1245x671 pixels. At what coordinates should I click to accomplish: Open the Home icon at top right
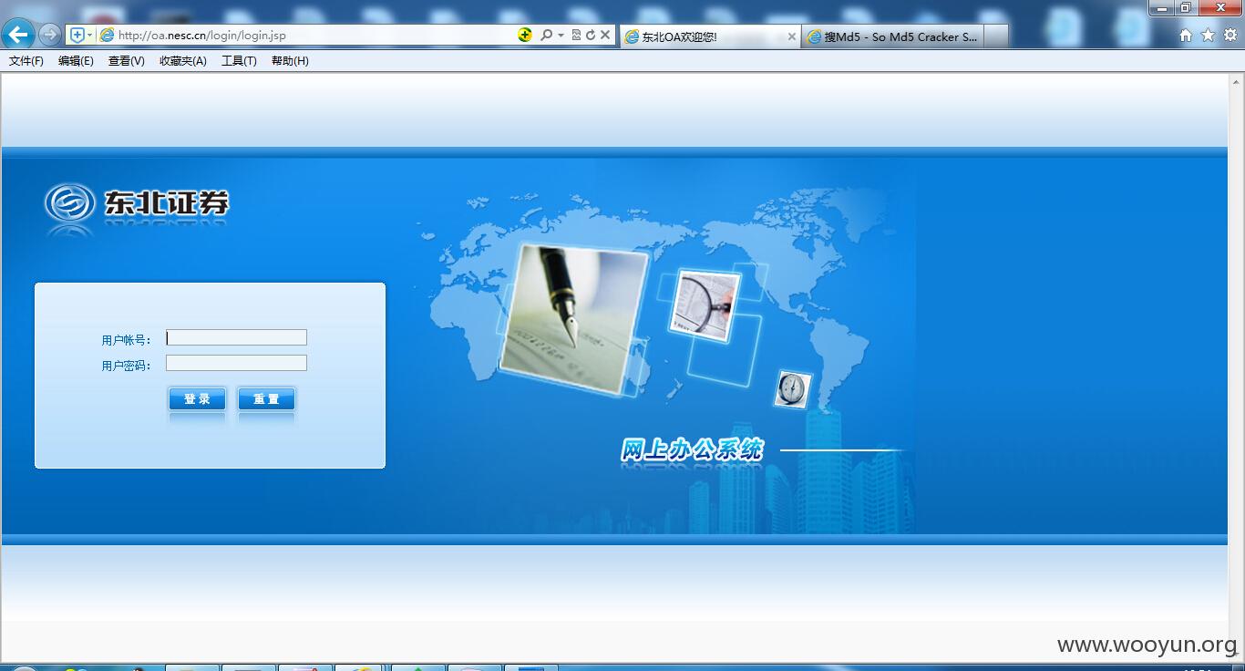click(1186, 36)
